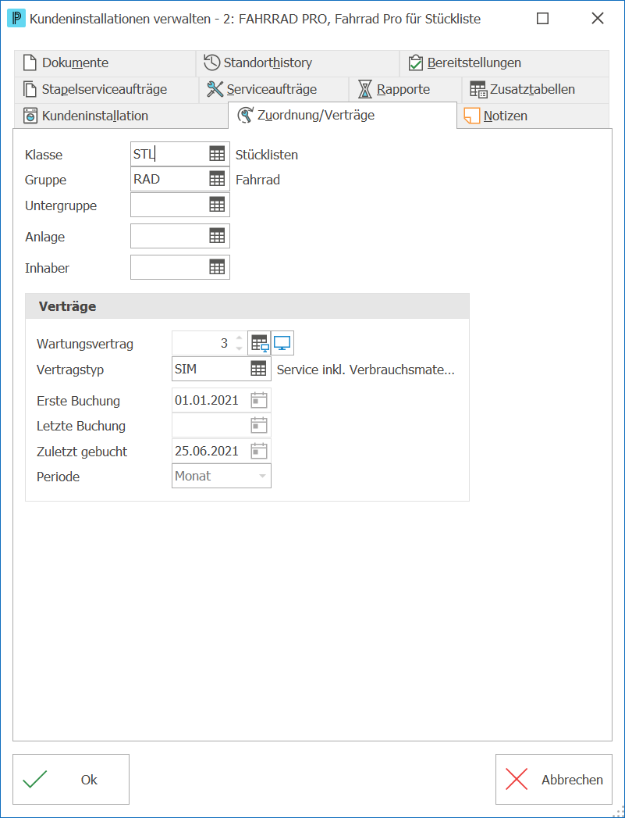Open the Gruppe lookup table icon
The height and width of the screenshot is (818, 625).
point(217,179)
